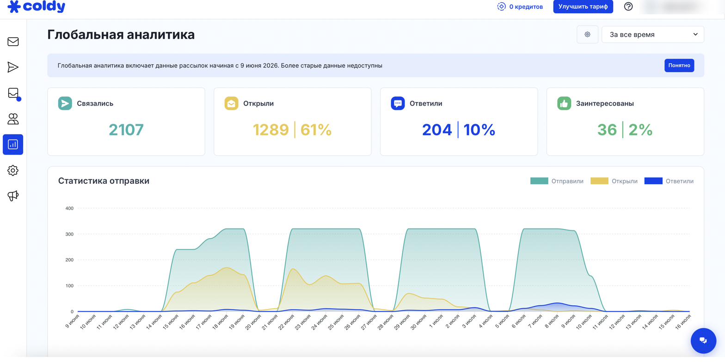
Task: Click the Улучшить тариф button
Action: (583, 6)
